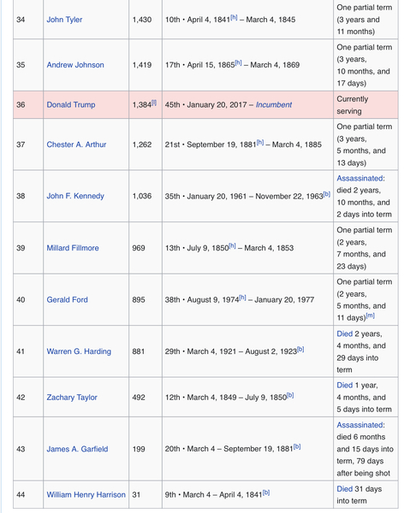
Task: Open the Millard Fillmore link
Action: [x=73, y=248]
